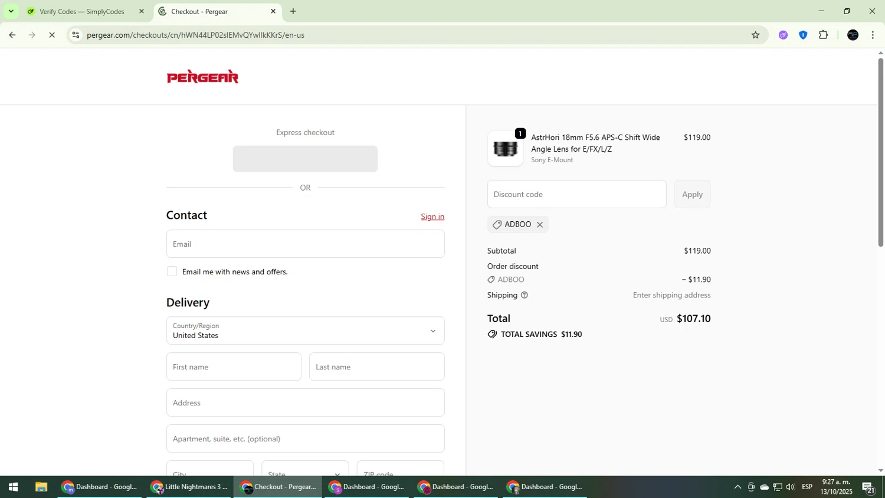Click the shipping help question-mark icon

pyautogui.click(x=524, y=295)
